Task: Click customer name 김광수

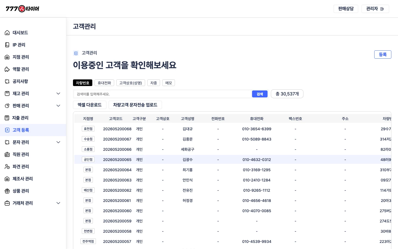Action: click(x=188, y=160)
